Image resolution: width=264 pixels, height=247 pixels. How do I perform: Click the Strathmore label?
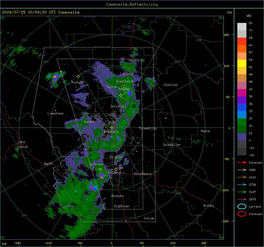tap(143, 174)
